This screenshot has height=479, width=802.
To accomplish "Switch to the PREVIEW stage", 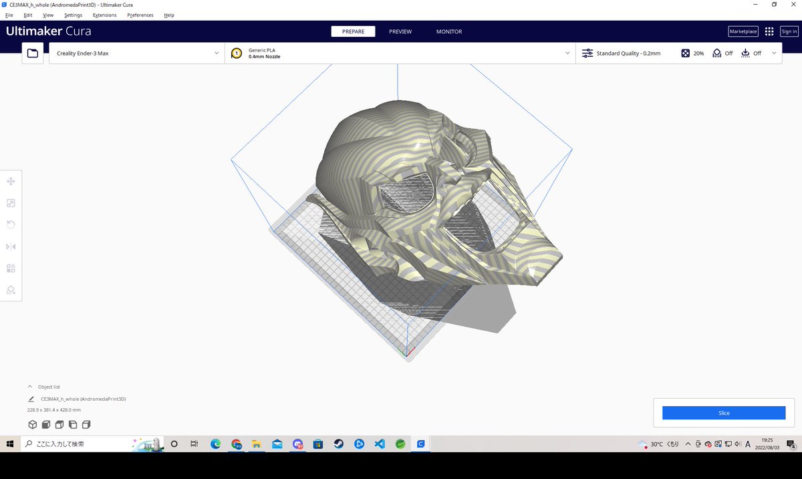I will point(400,31).
